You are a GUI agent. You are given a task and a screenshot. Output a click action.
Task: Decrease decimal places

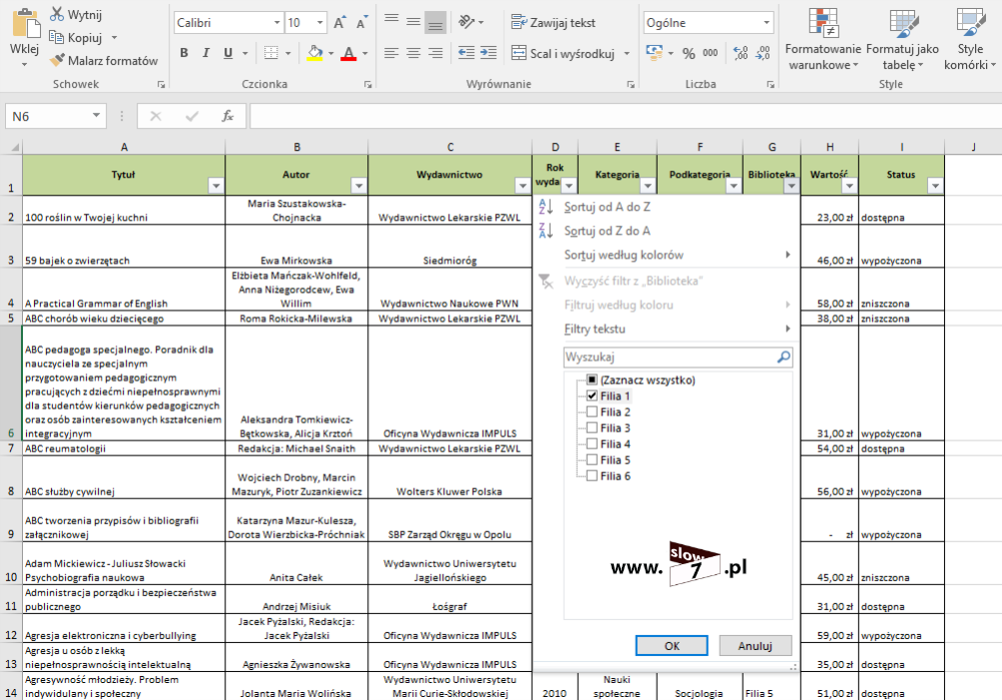(762, 53)
